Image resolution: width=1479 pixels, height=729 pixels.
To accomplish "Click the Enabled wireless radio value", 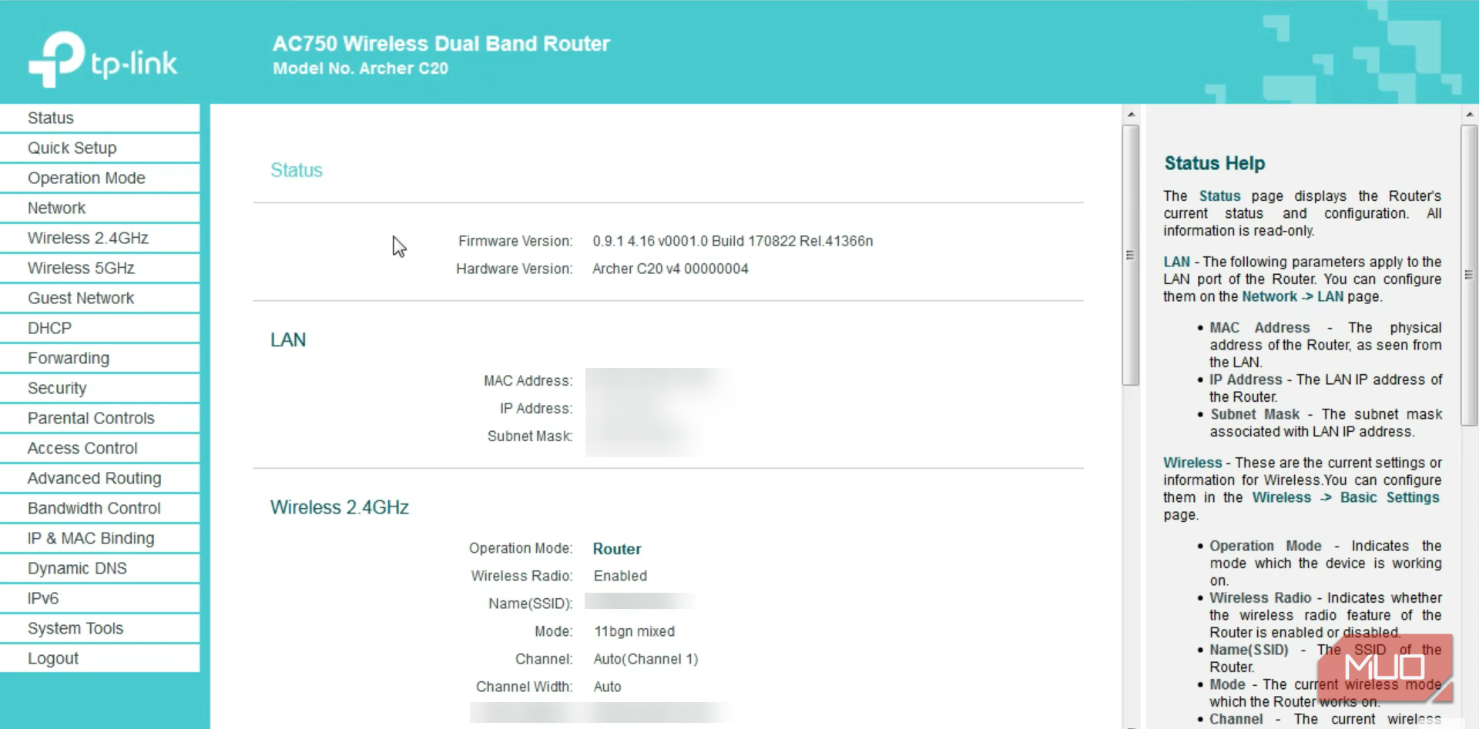I will [620, 576].
